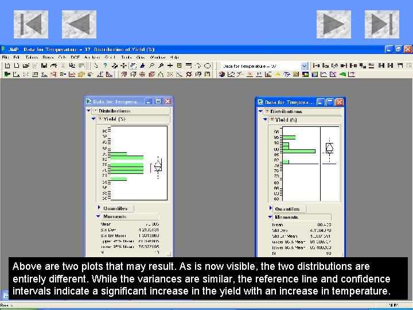The image size is (413, 310).
Task: Open the Graph menu
Action: click(x=110, y=57)
